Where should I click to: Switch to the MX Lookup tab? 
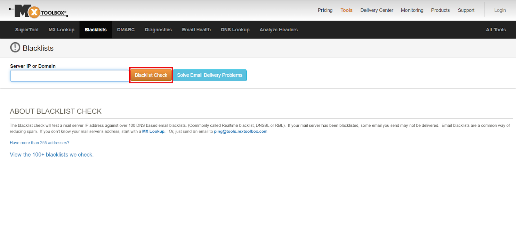tap(61, 30)
